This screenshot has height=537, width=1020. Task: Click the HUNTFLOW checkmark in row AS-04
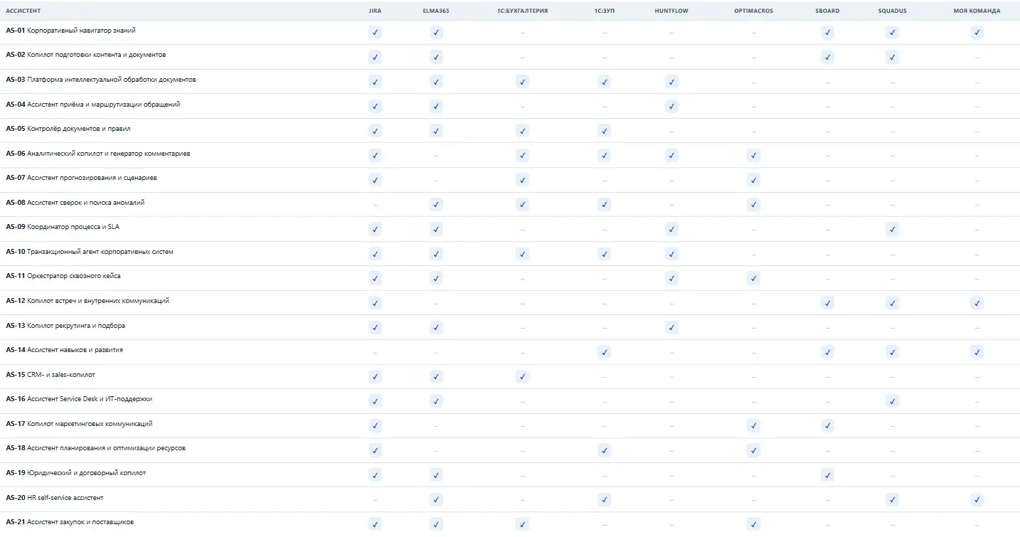(x=671, y=106)
